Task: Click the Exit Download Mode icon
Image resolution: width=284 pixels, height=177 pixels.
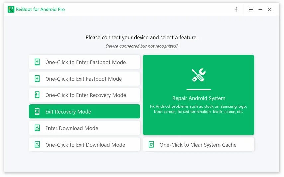Action: click(37, 145)
